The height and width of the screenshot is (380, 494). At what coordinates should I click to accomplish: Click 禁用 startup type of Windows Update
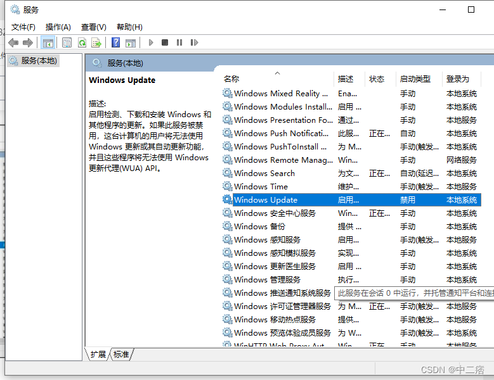click(408, 199)
